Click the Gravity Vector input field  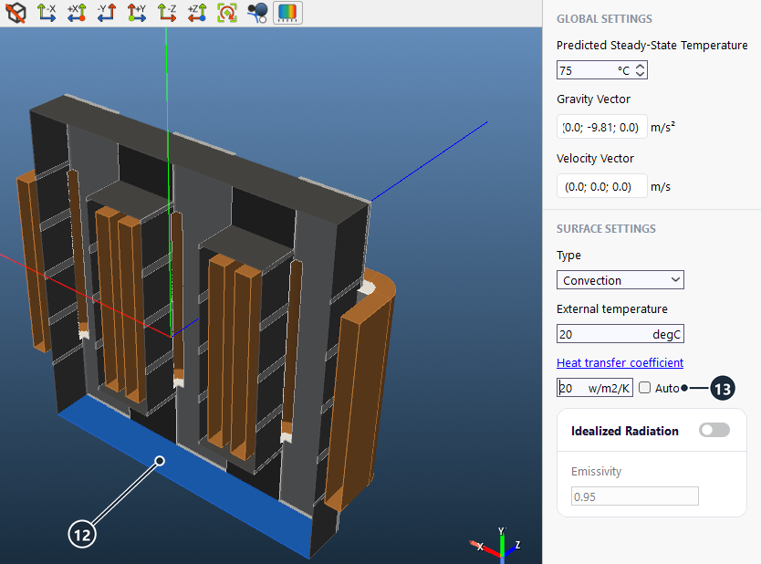tap(602, 127)
